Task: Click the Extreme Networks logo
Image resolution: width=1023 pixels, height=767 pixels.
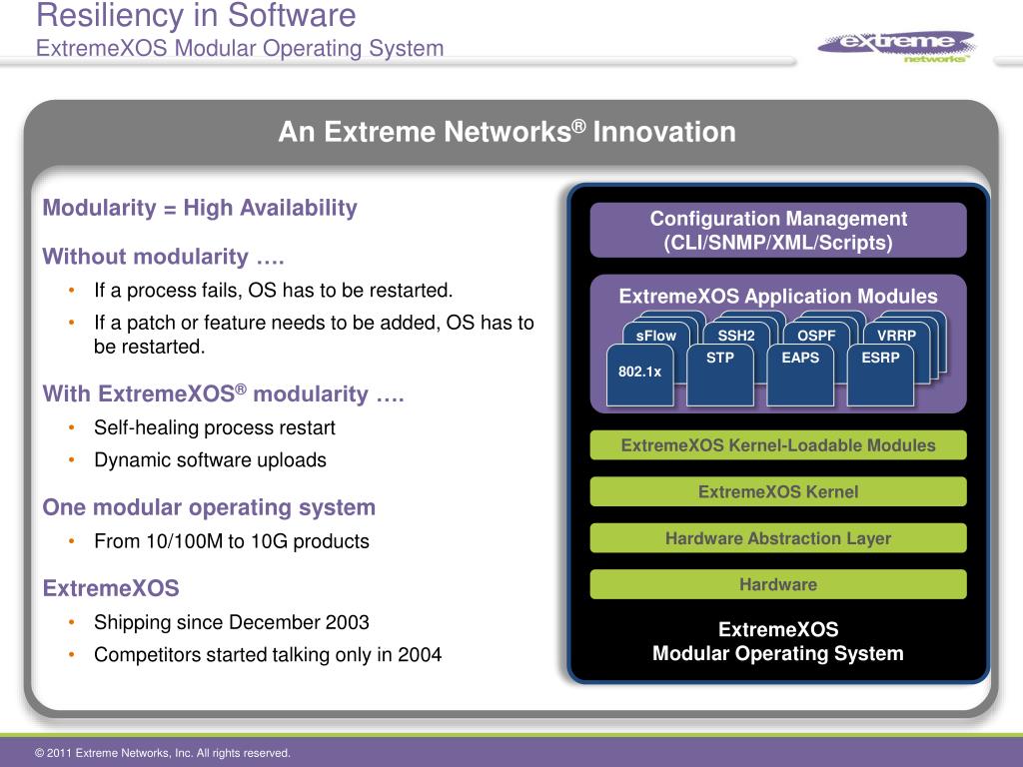Action: tap(897, 46)
